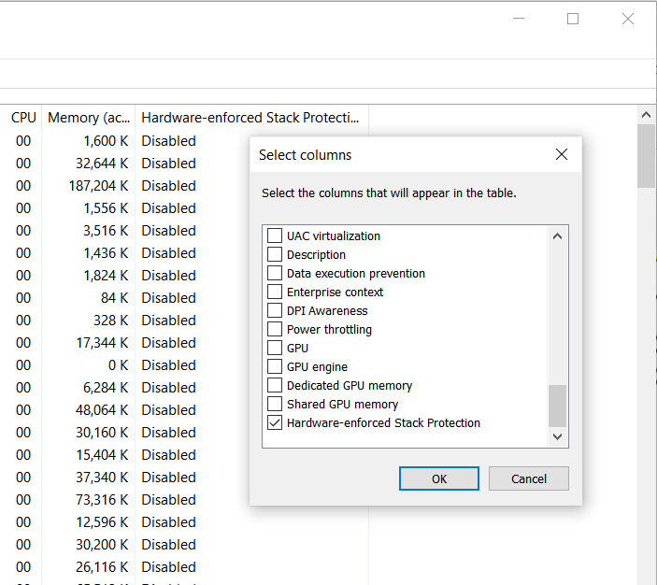657x585 pixels.
Task: Select the 0 K memory cell
Action: click(x=118, y=365)
